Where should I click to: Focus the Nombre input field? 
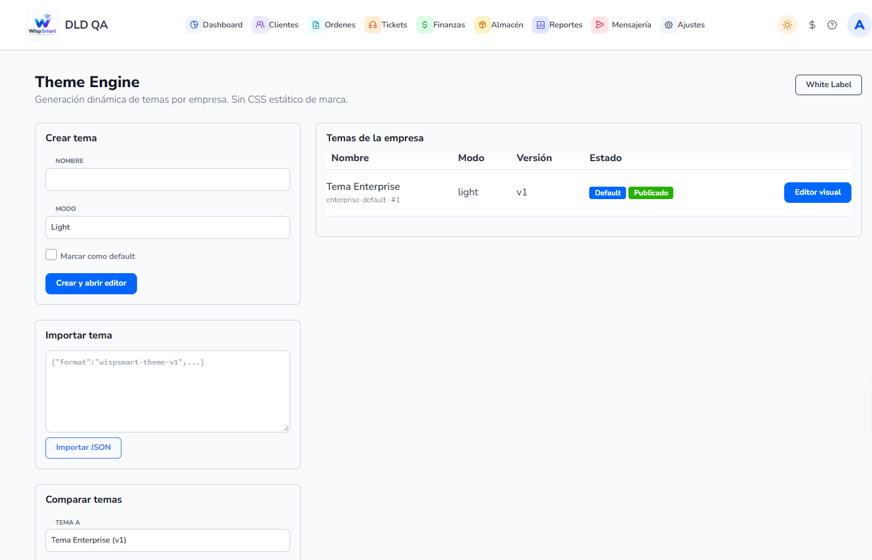click(x=168, y=179)
